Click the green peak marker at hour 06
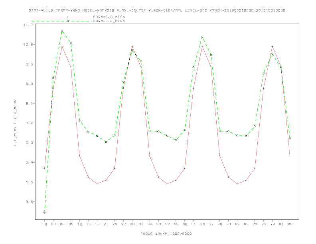Screen dimensions: 316x244 [x=62, y=31]
